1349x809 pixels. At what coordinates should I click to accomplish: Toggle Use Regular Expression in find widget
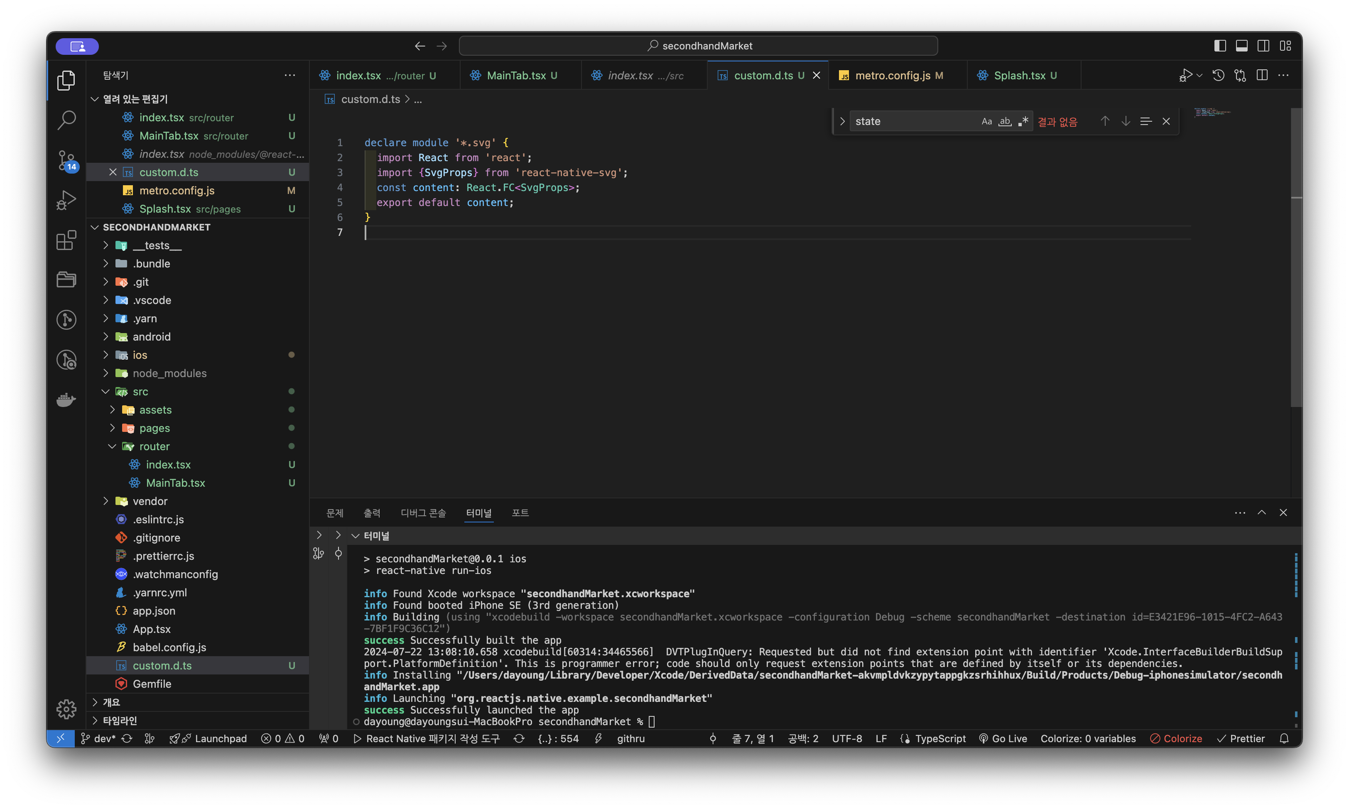1023,121
